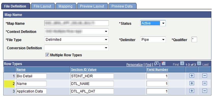Switch to the File Definition tab
214x97 pixels.
[16, 6]
